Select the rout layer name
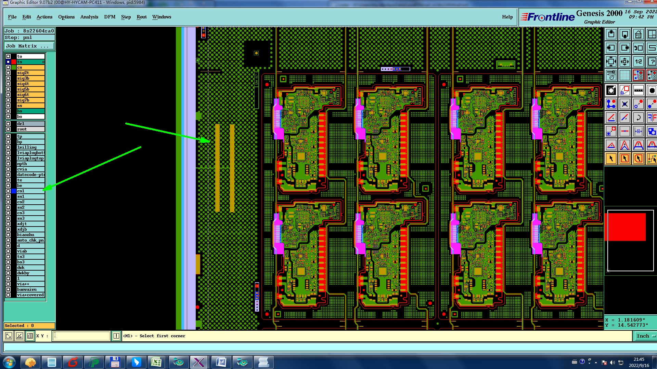The image size is (657, 369). tap(30, 129)
